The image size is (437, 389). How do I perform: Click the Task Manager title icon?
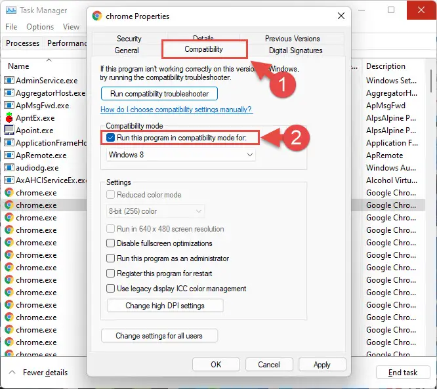pyautogui.click(x=11, y=10)
